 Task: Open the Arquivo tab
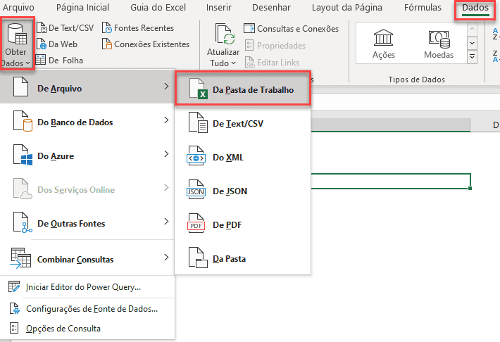pyautogui.click(x=18, y=7)
